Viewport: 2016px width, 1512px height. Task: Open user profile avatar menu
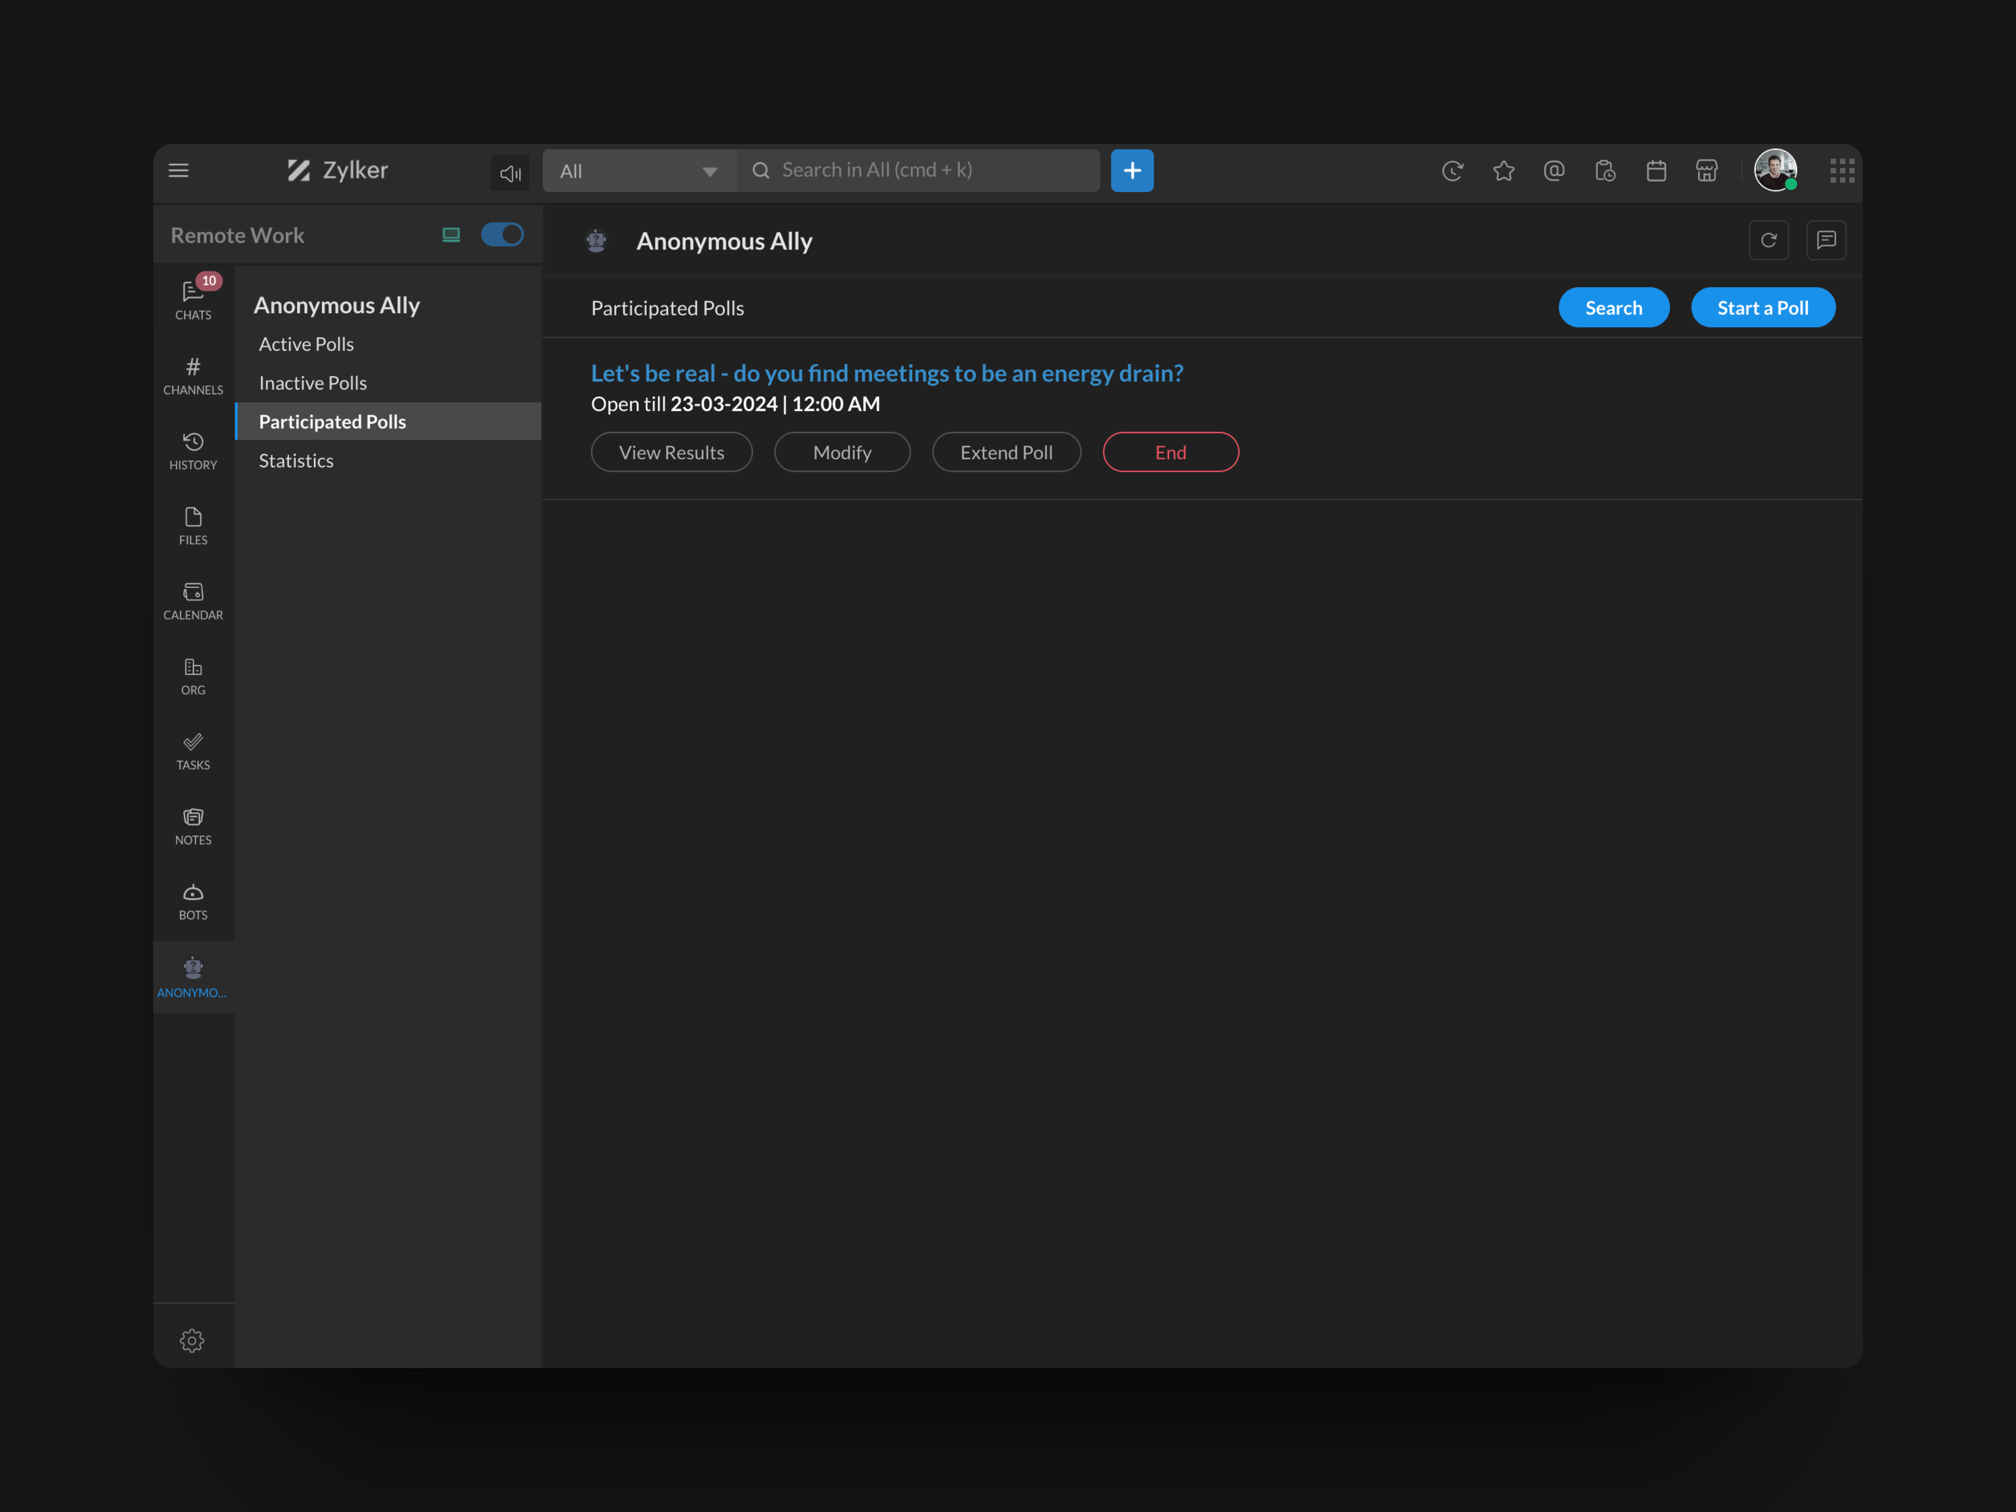pos(1774,171)
